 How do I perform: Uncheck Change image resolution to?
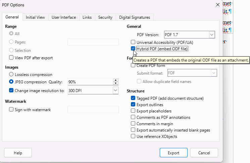point(11,90)
